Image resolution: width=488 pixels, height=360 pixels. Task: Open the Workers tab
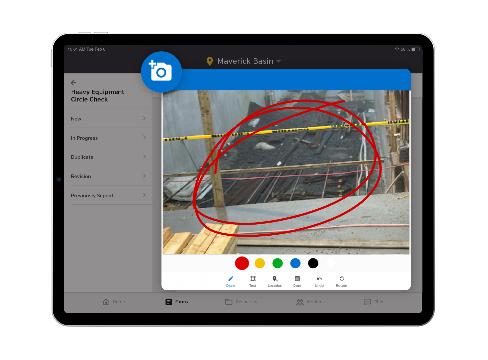(x=310, y=302)
